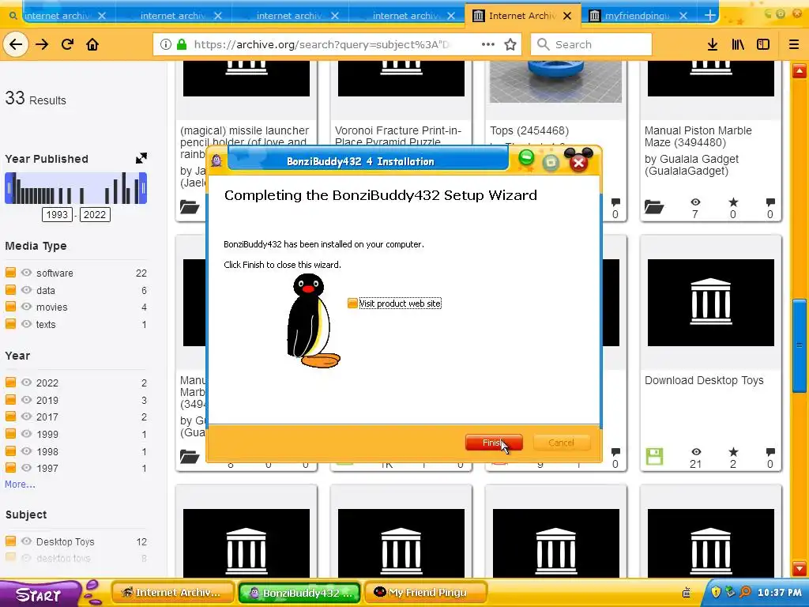809x607 pixels.
Task: Switch to the myfriendpingu tab
Action: pyautogui.click(x=638, y=16)
